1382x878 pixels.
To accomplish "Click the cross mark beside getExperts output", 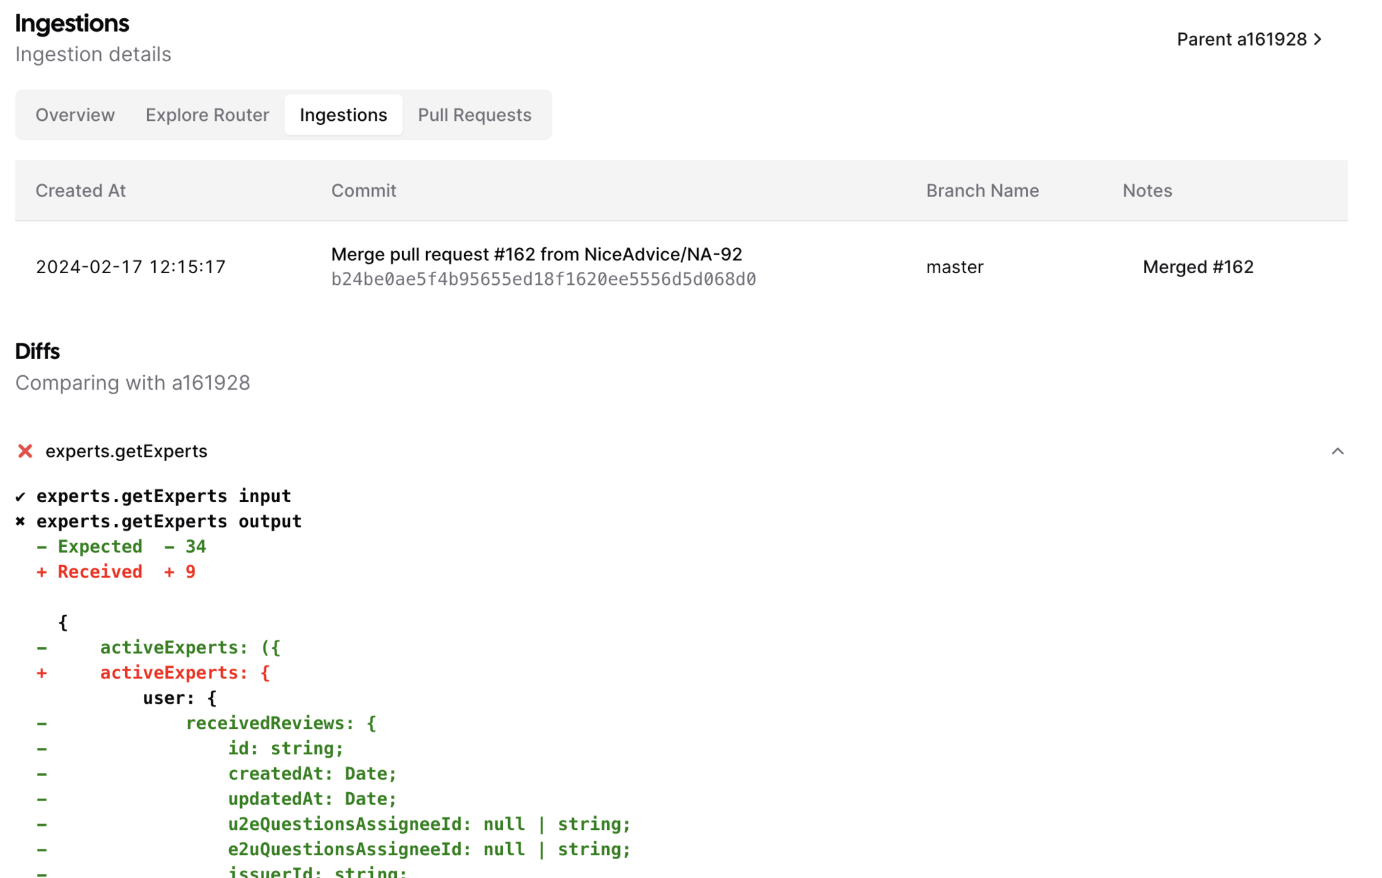I will pyautogui.click(x=20, y=522).
